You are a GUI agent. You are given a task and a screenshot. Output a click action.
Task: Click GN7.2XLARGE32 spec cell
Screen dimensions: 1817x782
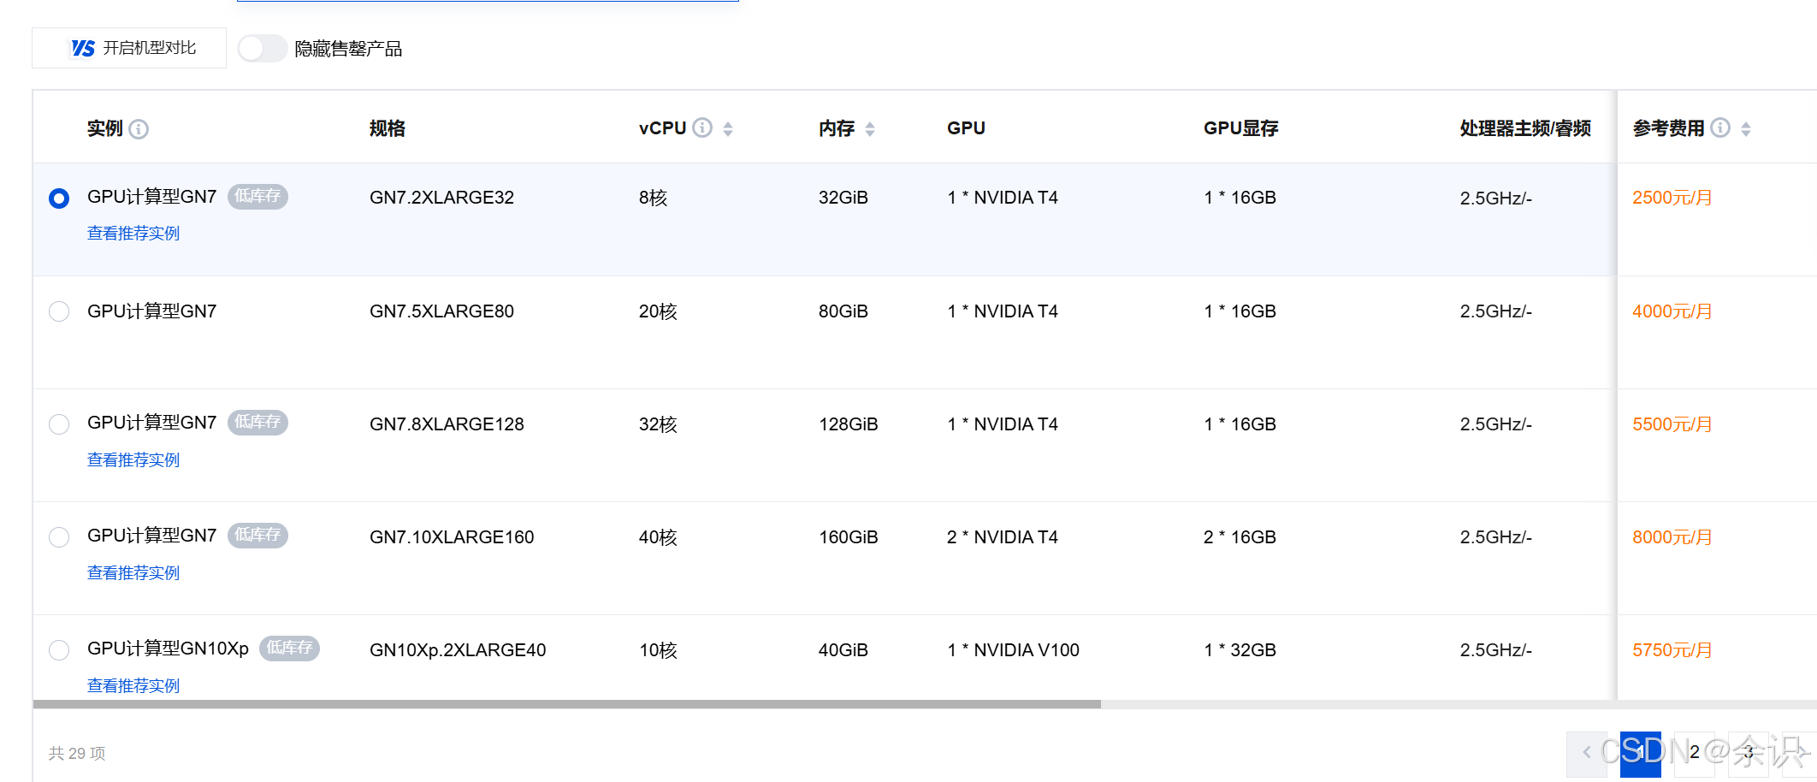pos(441,198)
